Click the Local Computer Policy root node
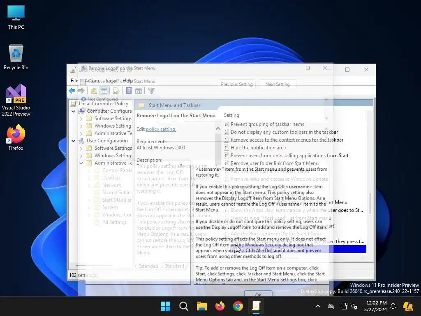This screenshot has width=421, height=316. pos(103,103)
